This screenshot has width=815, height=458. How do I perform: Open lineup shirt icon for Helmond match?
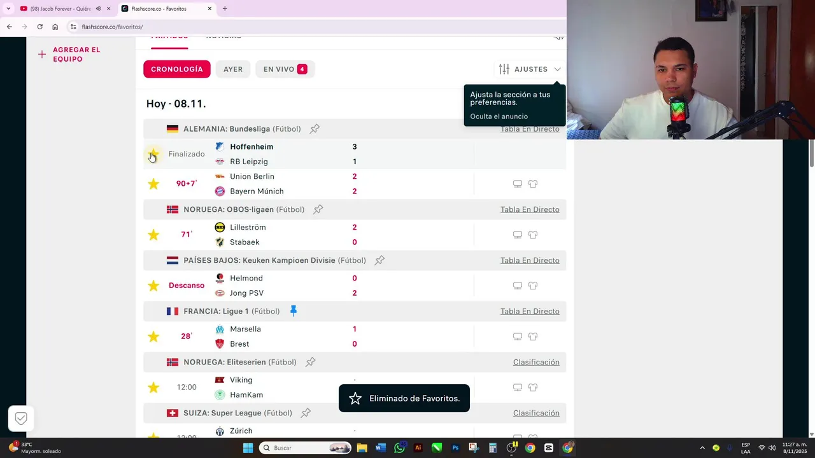(533, 286)
